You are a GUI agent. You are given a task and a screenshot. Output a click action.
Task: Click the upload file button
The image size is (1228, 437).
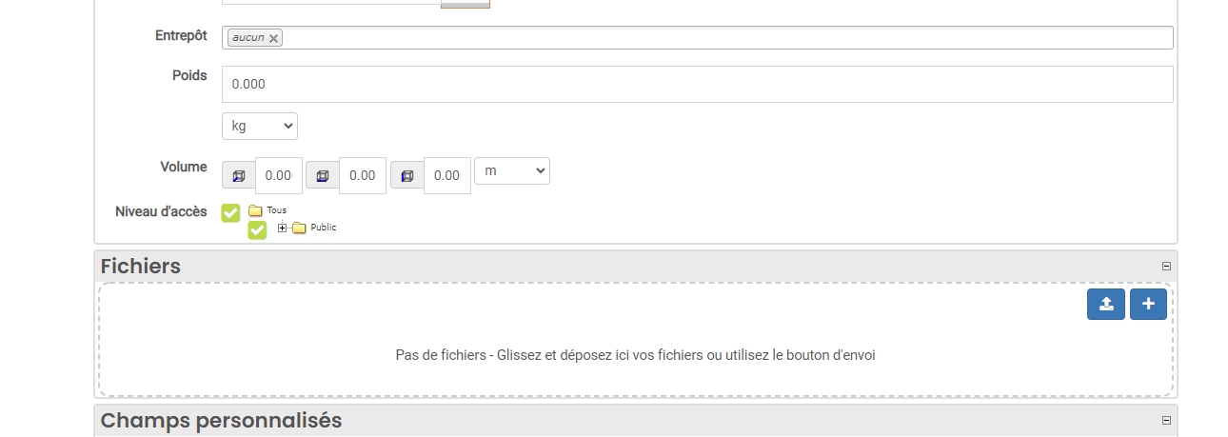click(x=1106, y=304)
